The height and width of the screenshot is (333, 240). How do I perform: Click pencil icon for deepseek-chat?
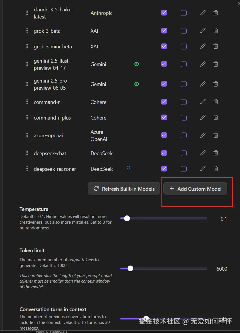tap(203, 153)
